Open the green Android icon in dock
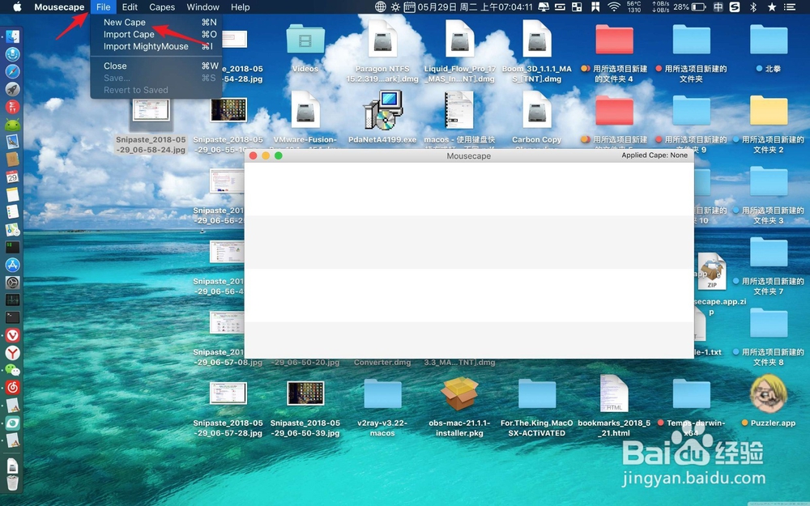 [x=12, y=125]
